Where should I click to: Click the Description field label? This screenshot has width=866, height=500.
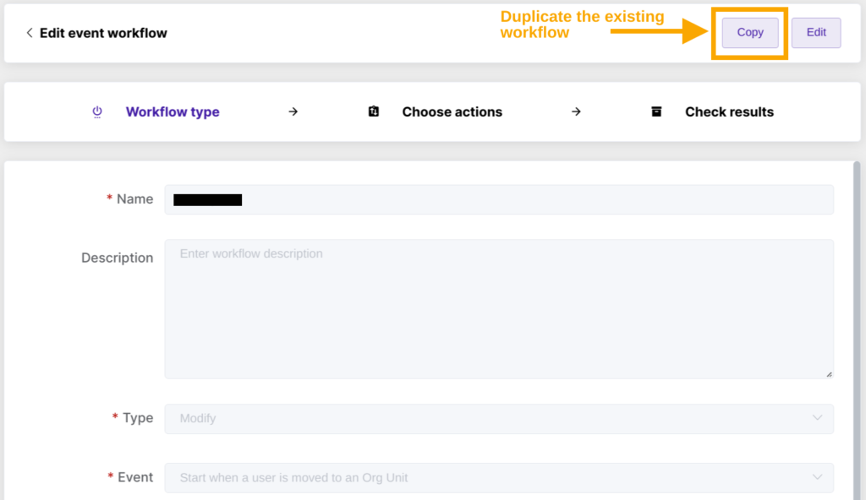tap(117, 258)
